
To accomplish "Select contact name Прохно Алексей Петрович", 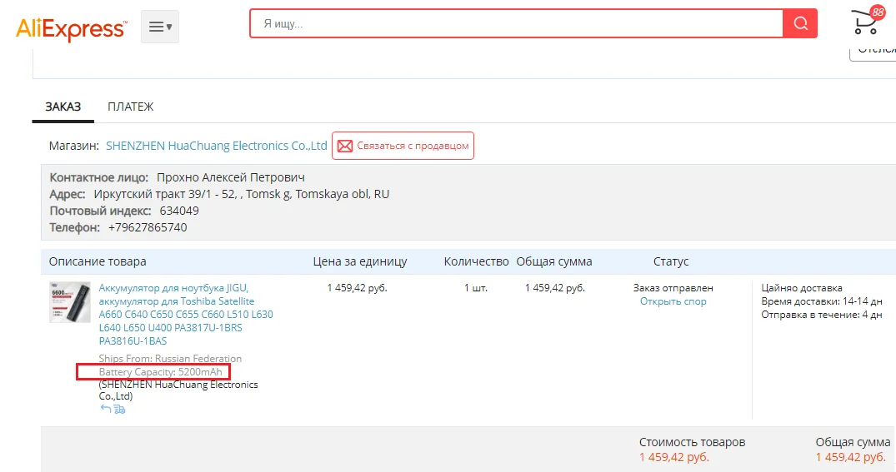I will [231, 177].
